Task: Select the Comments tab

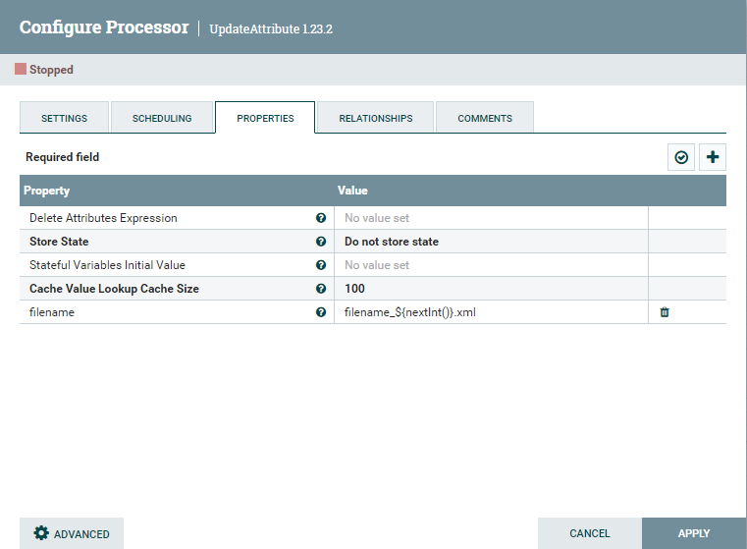Action: pos(485,118)
